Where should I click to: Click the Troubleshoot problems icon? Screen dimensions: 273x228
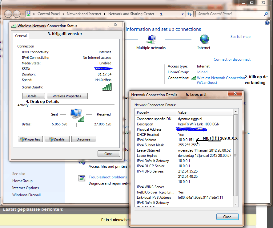[82, 178]
